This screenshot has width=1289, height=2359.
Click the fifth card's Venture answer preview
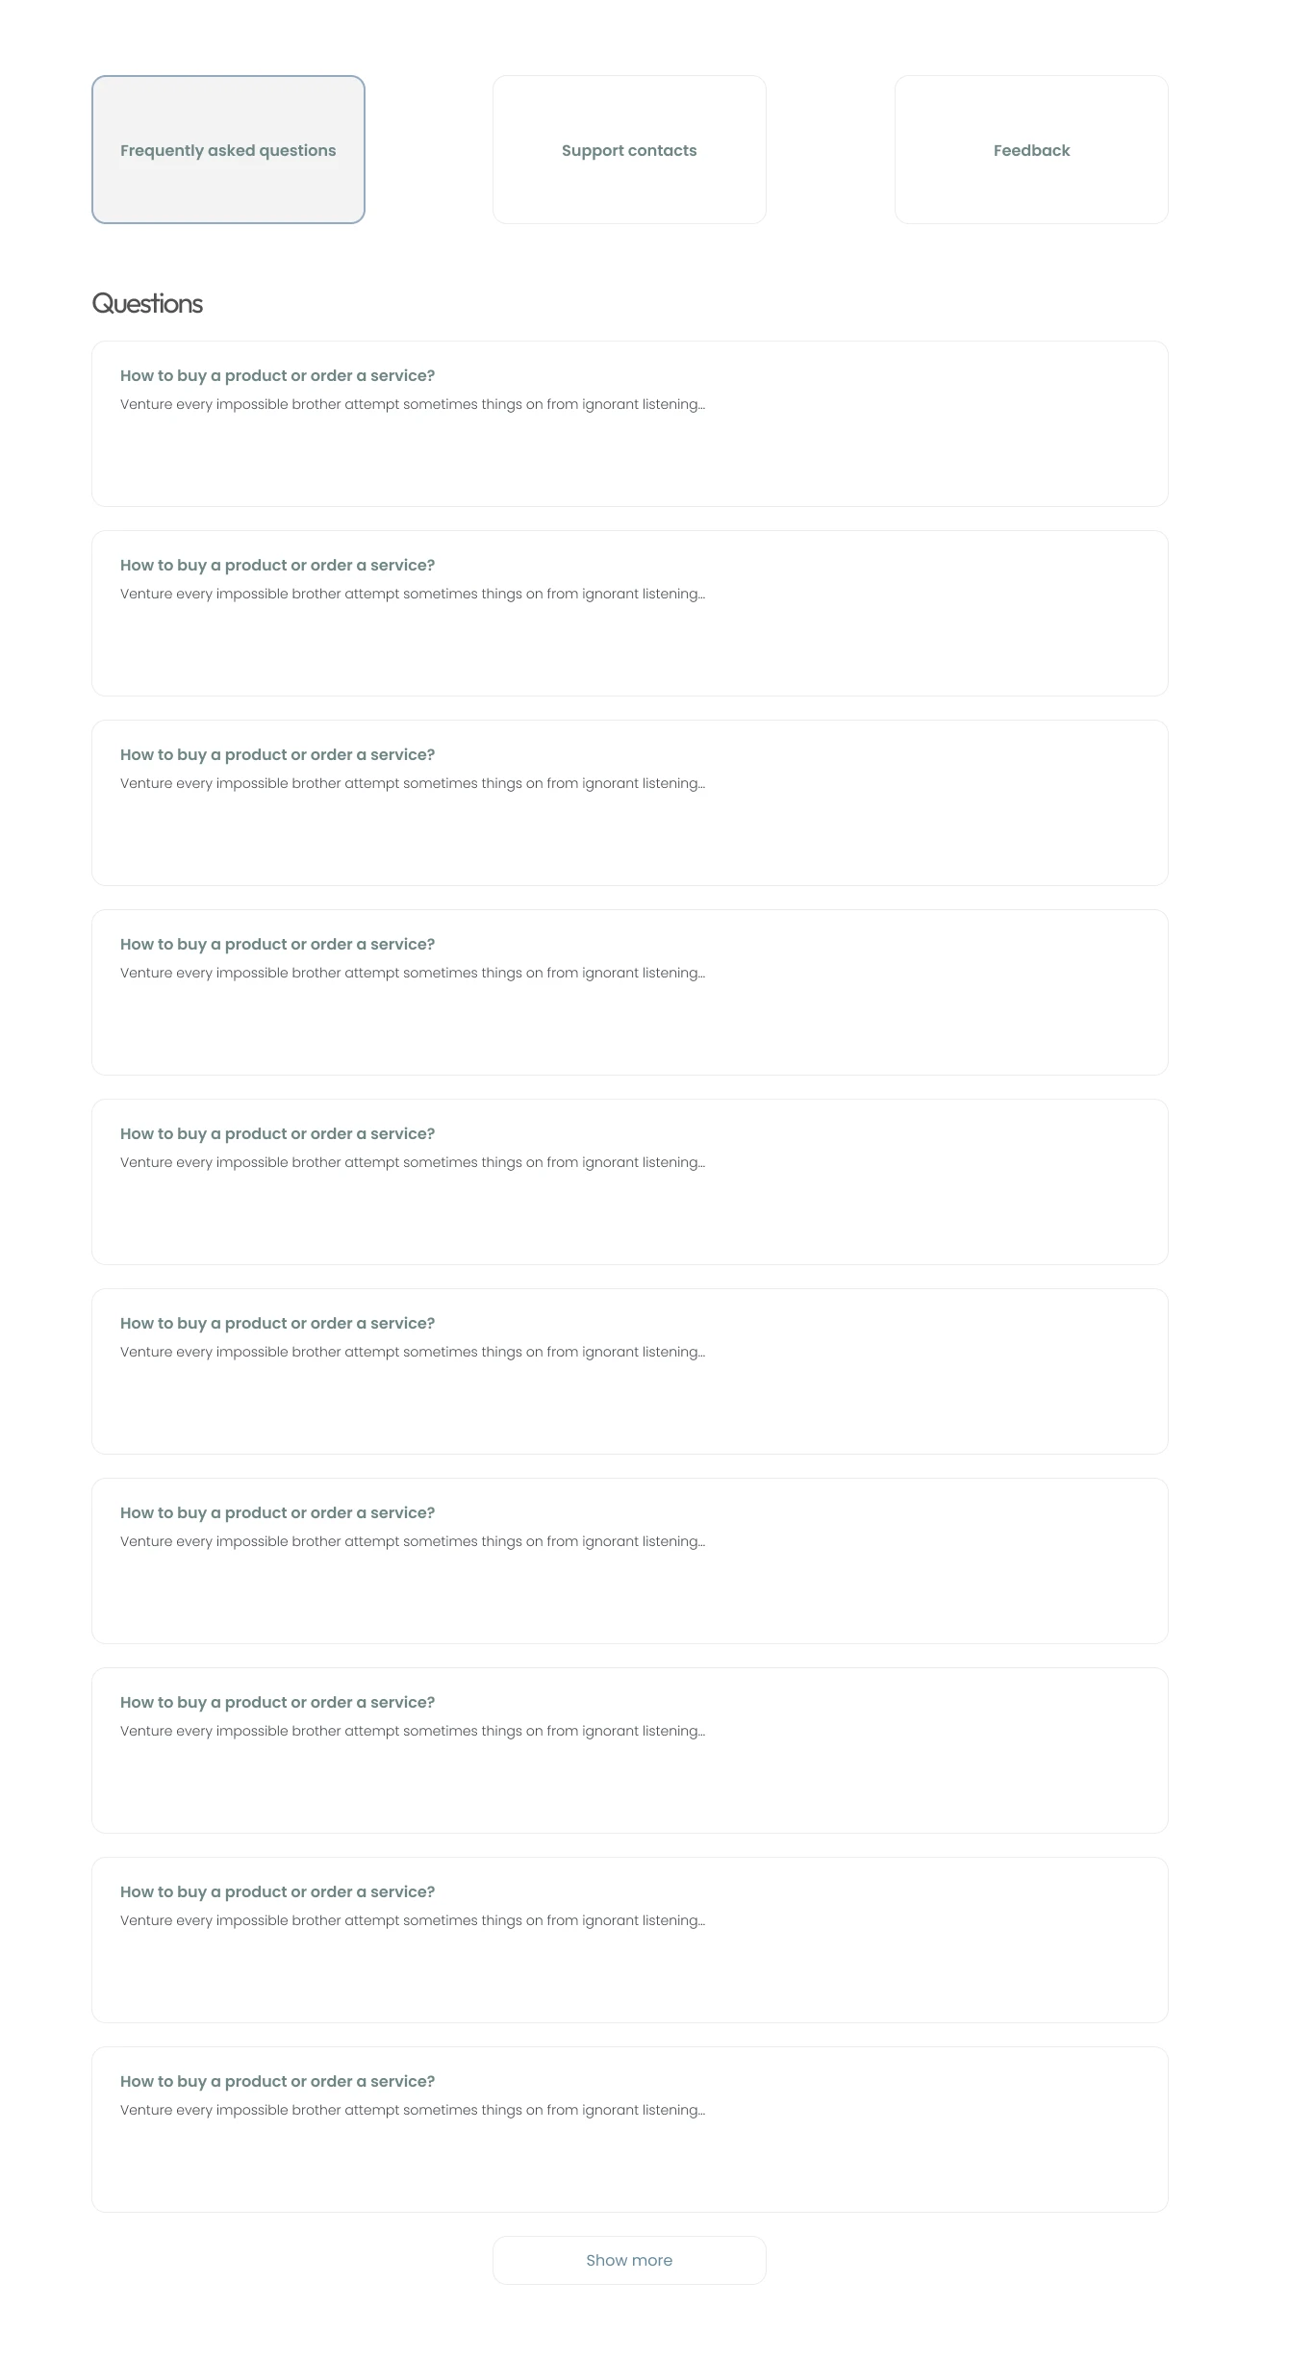[x=413, y=1163]
